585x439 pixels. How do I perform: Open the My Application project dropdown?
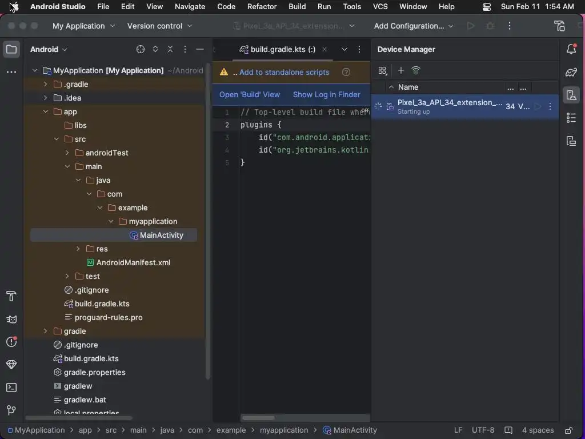point(83,26)
